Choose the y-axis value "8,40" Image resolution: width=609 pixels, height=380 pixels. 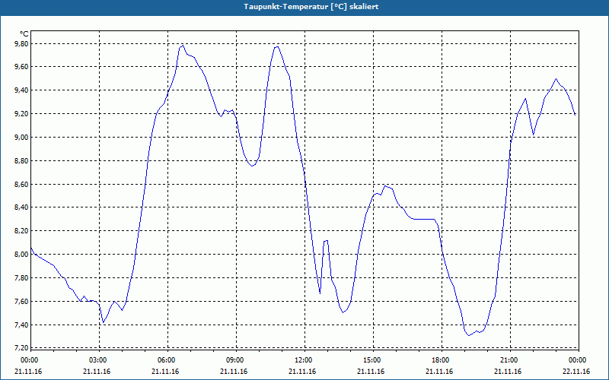tap(21, 207)
